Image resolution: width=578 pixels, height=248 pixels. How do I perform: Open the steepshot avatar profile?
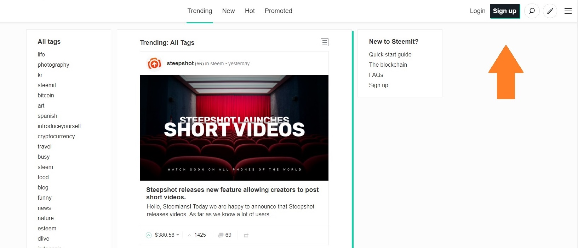(154, 64)
